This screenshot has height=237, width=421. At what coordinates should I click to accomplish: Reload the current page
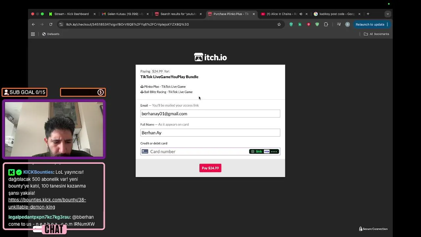coord(51,24)
